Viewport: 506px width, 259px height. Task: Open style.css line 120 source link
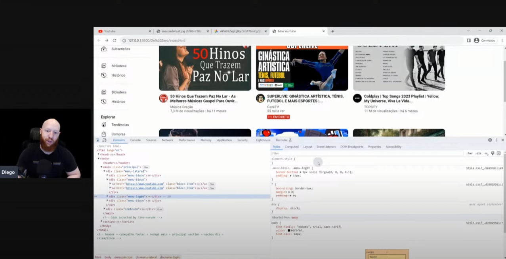click(484, 168)
